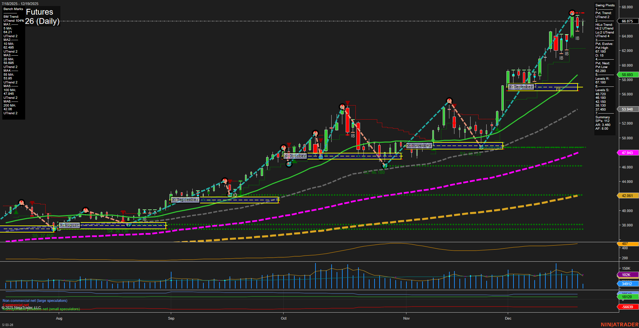Open the M:December monthly pivot label box
Screen dimensions: 639x328
point(520,86)
